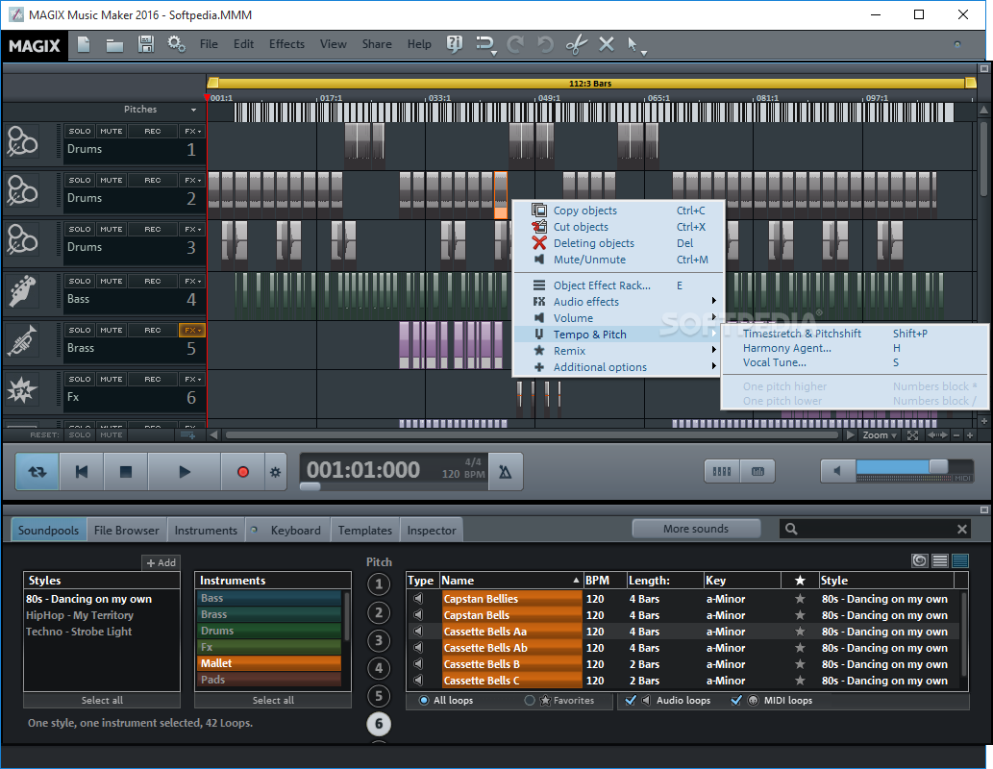The image size is (993, 769).
Task: Mark Cassette Bells Aa as favorite star
Action: click(799, 632)
